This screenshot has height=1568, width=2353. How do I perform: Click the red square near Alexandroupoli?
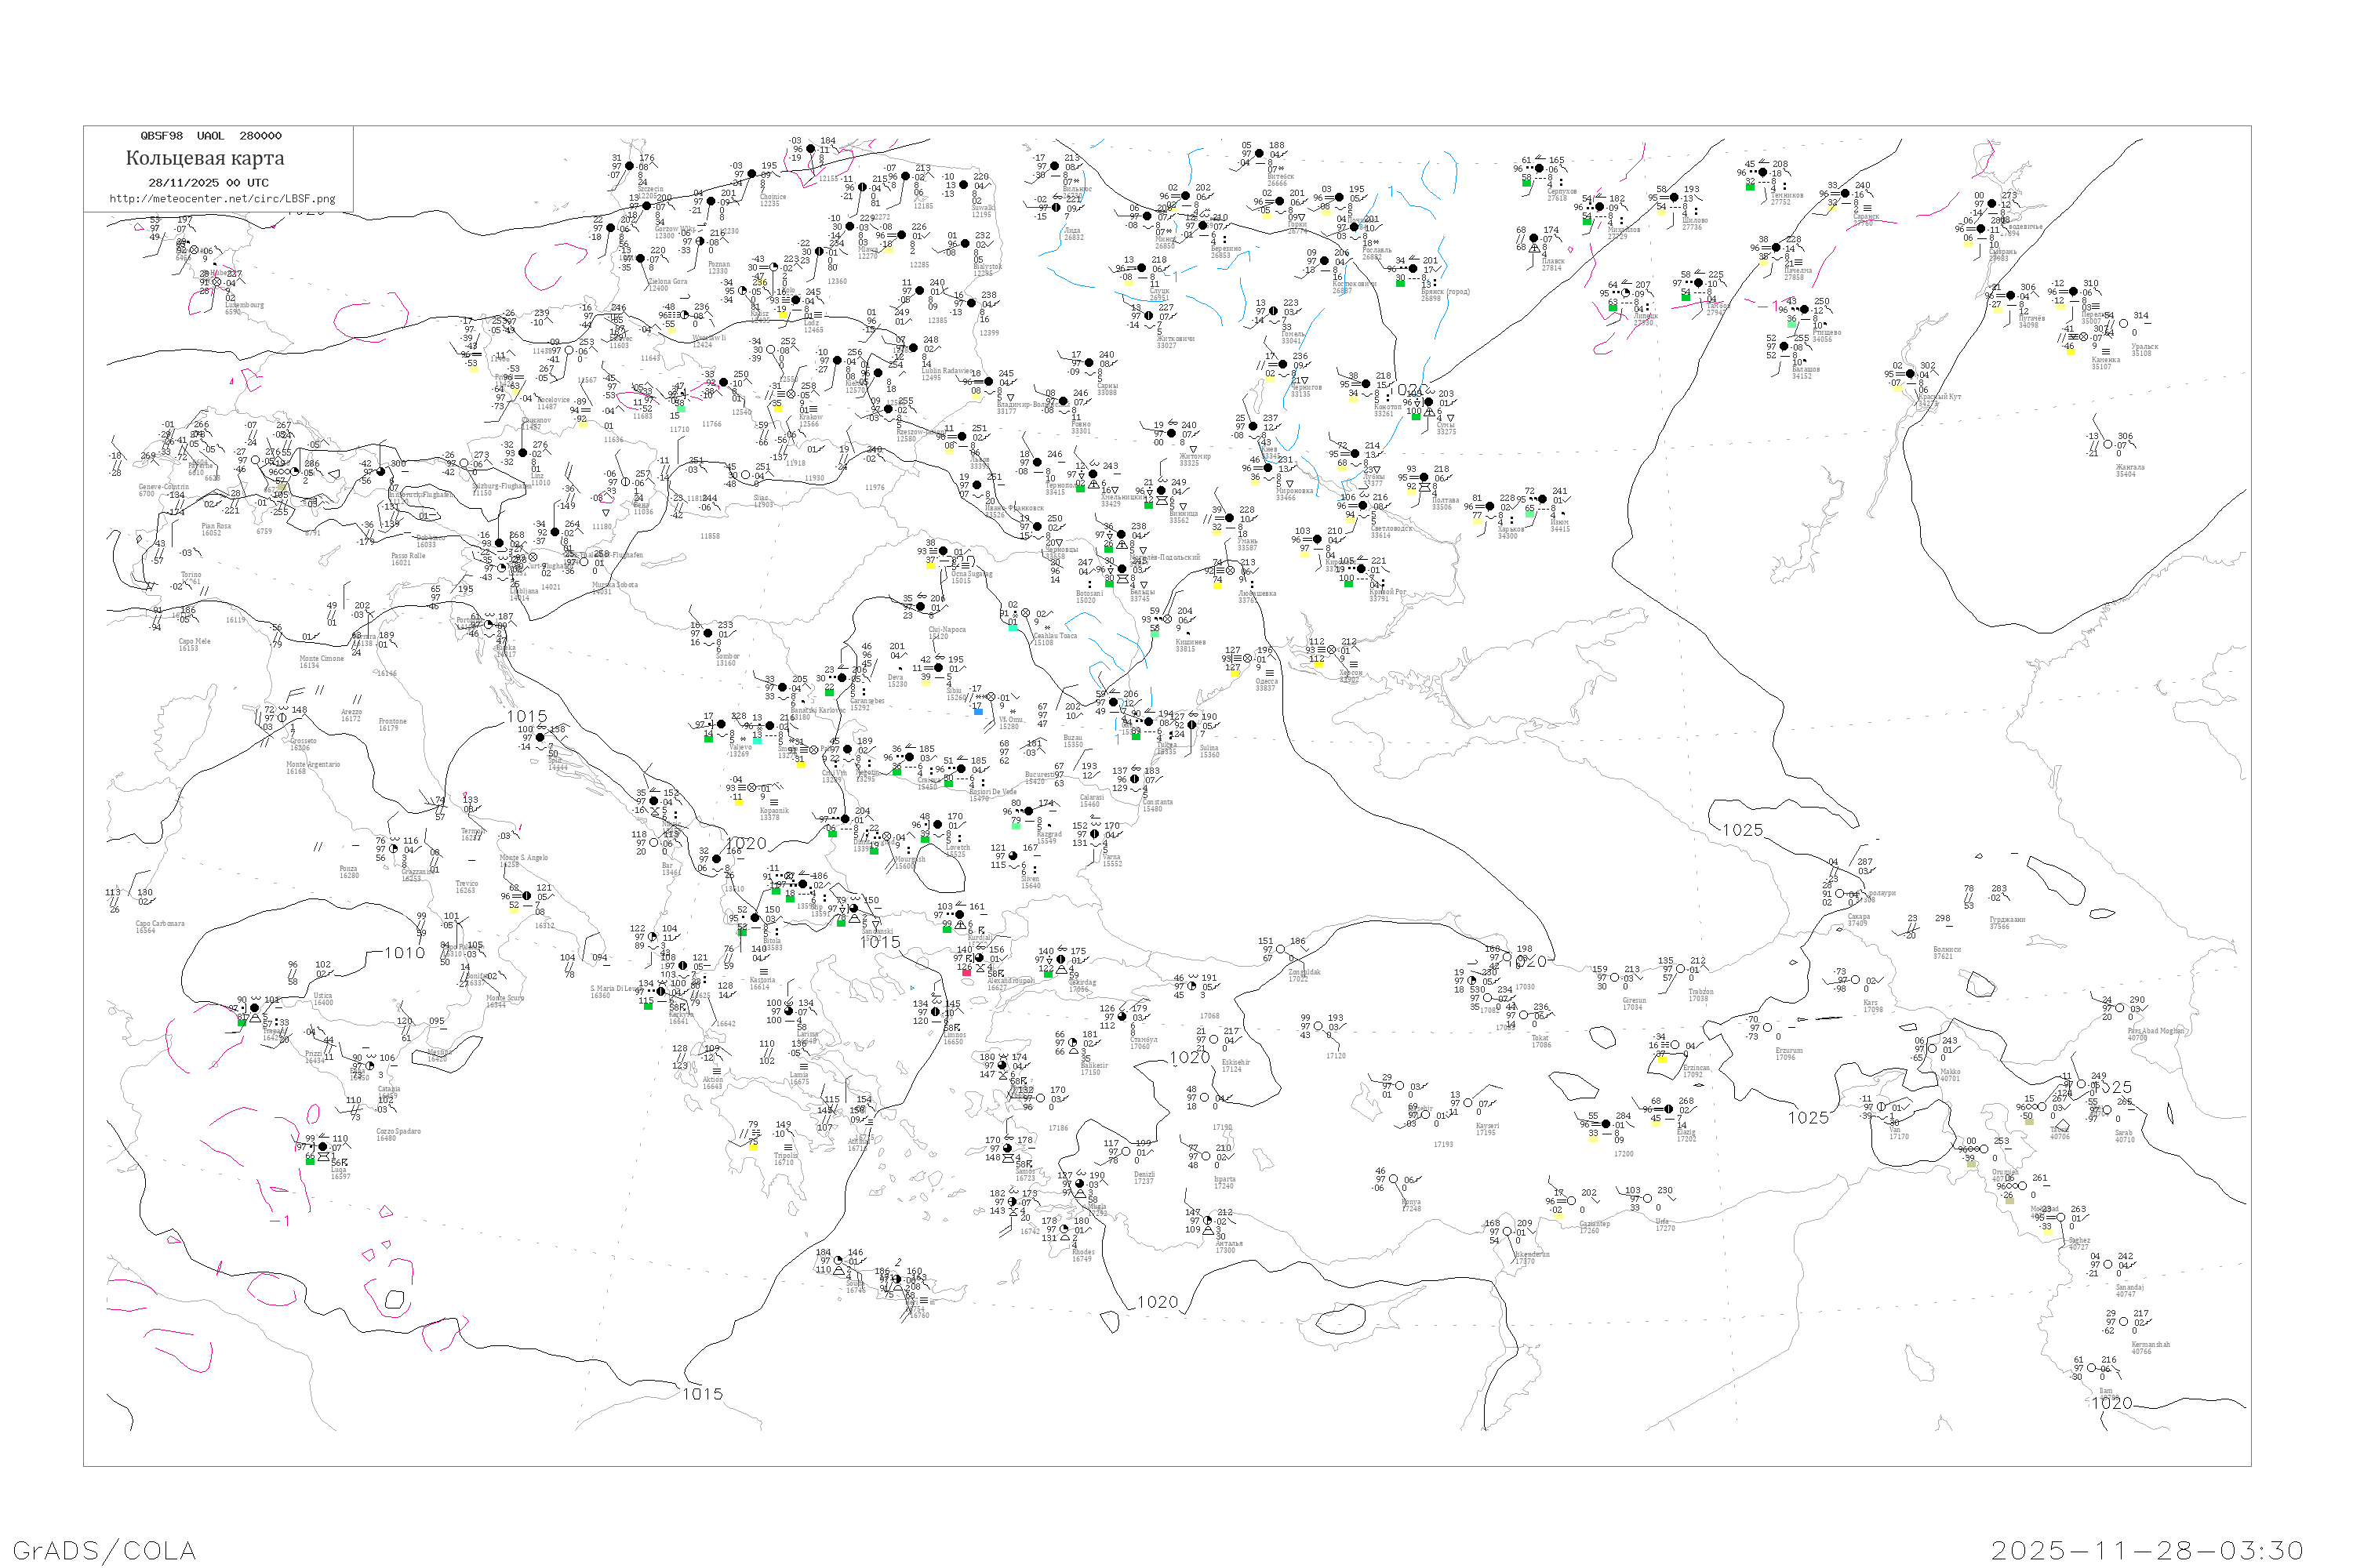point(966,972)
